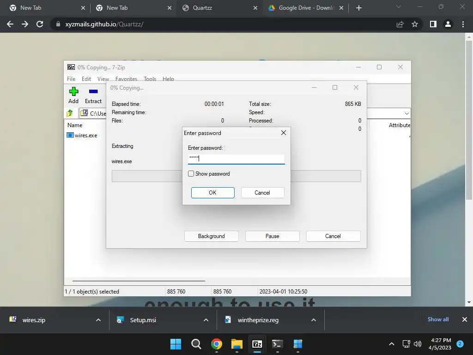The width and height of the screenshot is (473, 355).
Task: Close the Quartzz tab
Action: point(255,8)
